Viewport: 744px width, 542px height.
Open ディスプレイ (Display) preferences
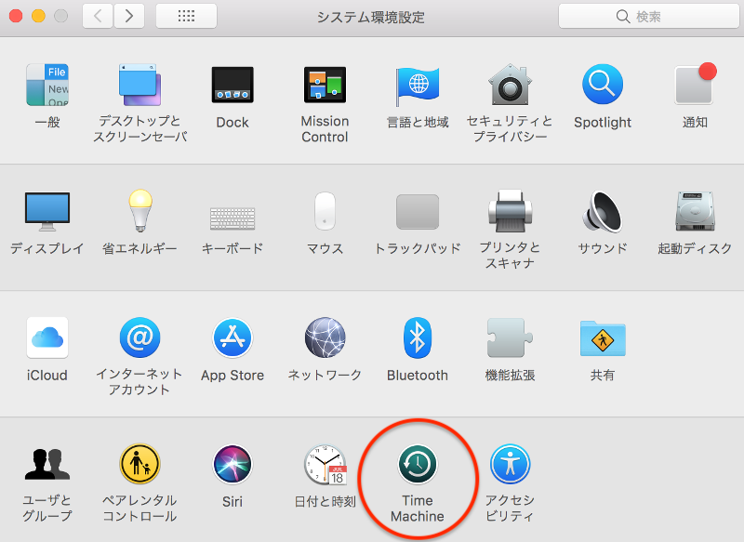[x=46, y=211]
